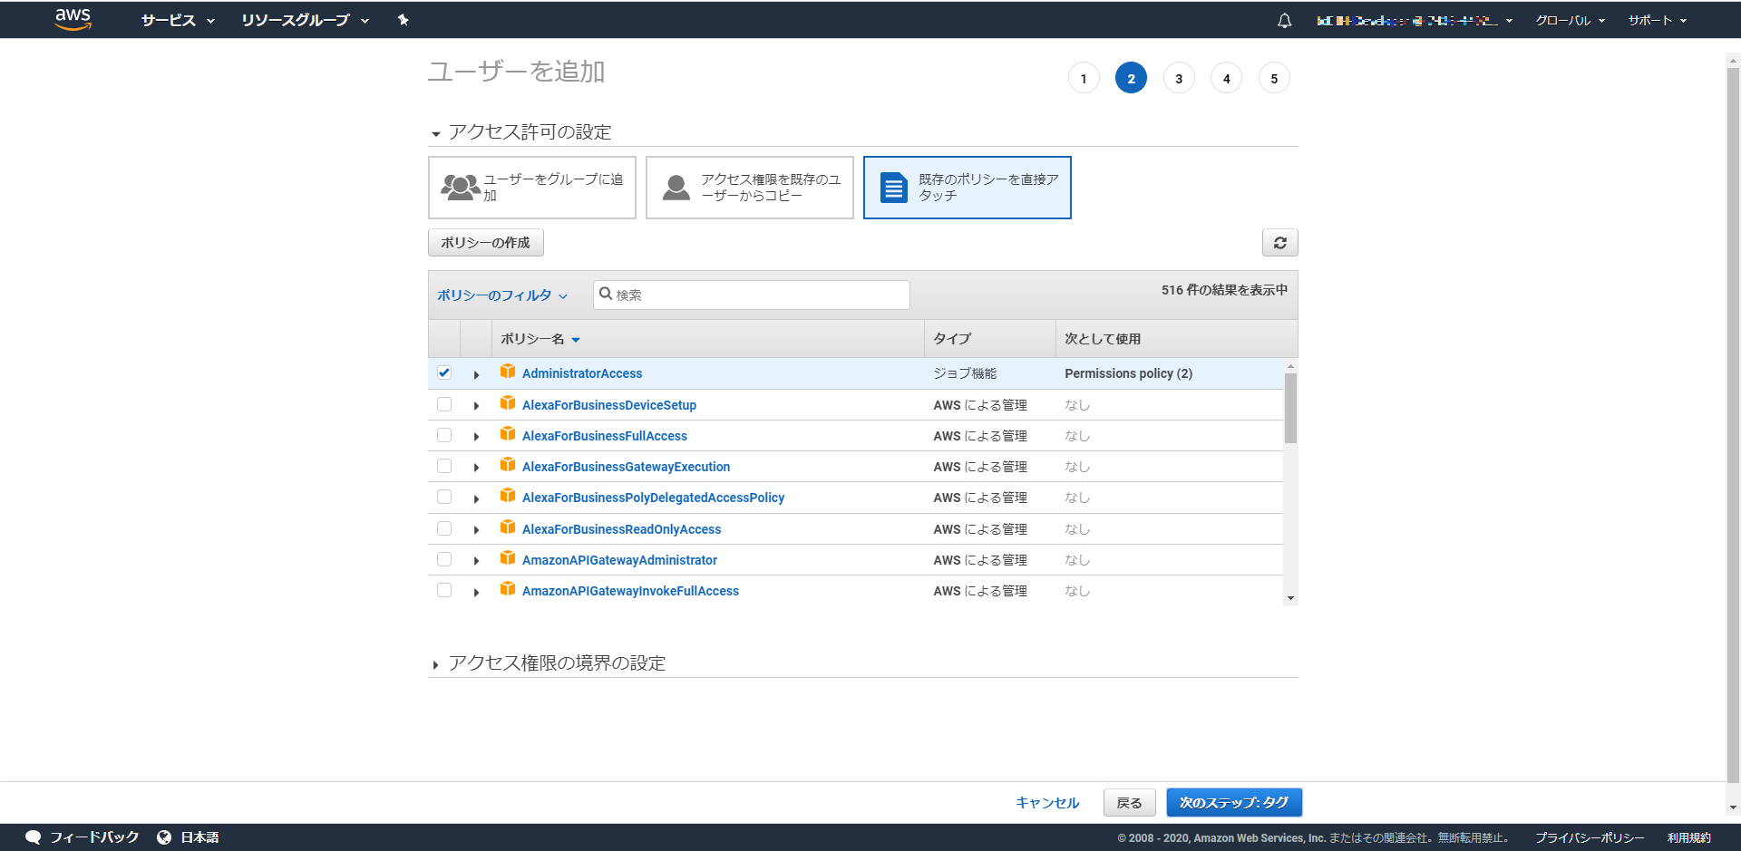Click the AlexaForBusinessDeviceSetup policy cube icon
The height and width of the screenshot is (851, 1741).
click(508, 403)
